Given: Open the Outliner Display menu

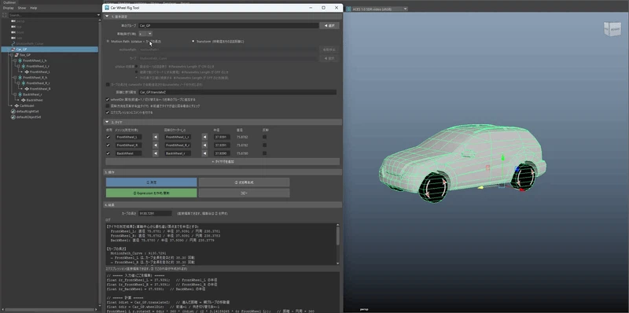Looking at the screenshot, I should pos(9,8).
